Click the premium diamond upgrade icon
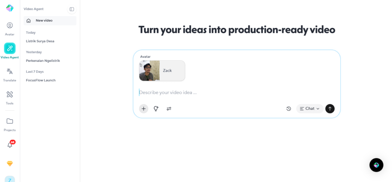392x182 pixels. 10,163
